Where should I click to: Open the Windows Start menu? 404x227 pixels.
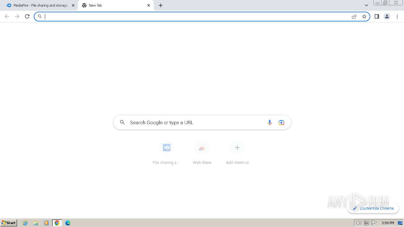9,223
